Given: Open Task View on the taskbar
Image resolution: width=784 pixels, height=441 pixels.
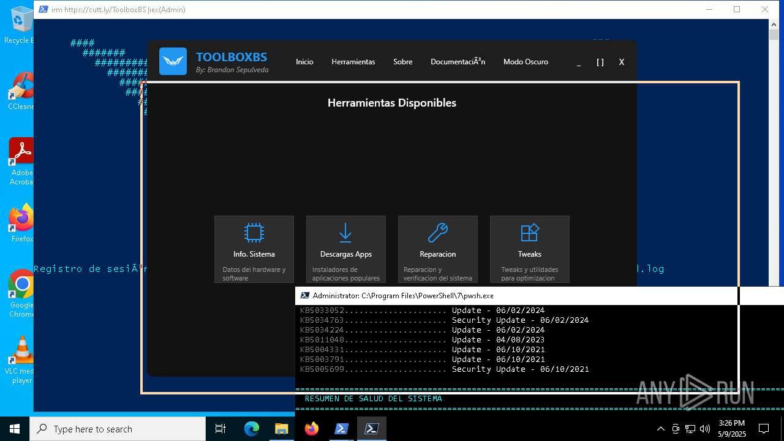Looking at the screenshot, I should pyautogui.click(x=221, y=429).
